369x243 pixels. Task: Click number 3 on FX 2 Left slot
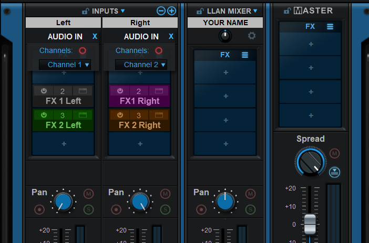(63, 115)
